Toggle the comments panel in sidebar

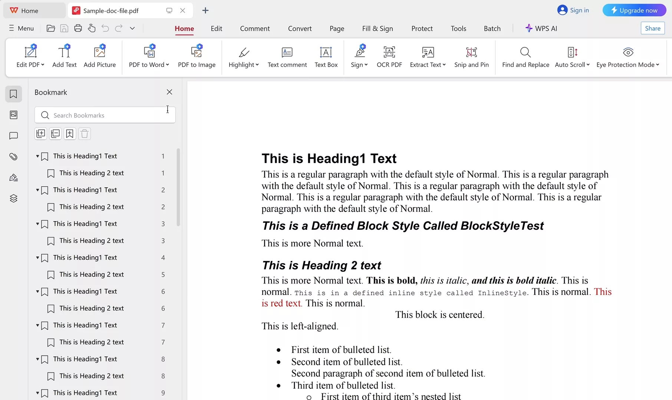pyautogui.click(x=14, y=136)
